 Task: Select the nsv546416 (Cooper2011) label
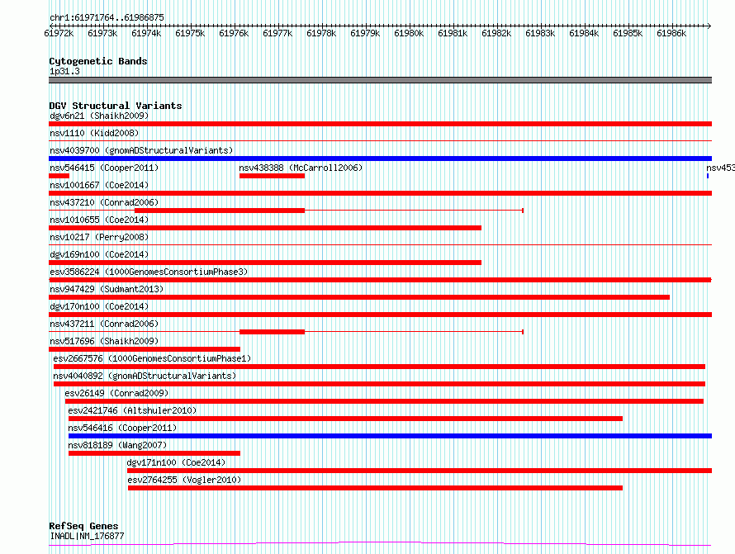click(122, 428)
